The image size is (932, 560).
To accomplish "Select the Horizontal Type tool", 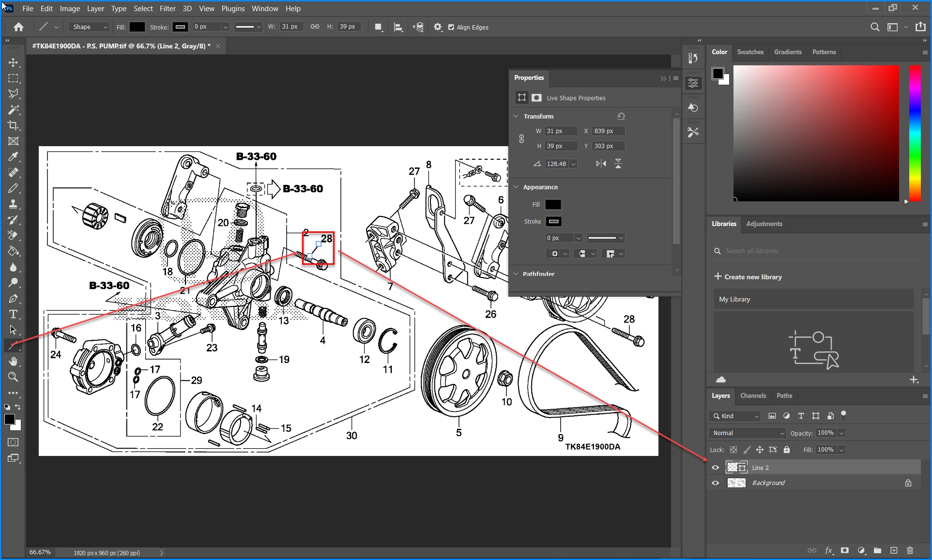I will 13,315.
